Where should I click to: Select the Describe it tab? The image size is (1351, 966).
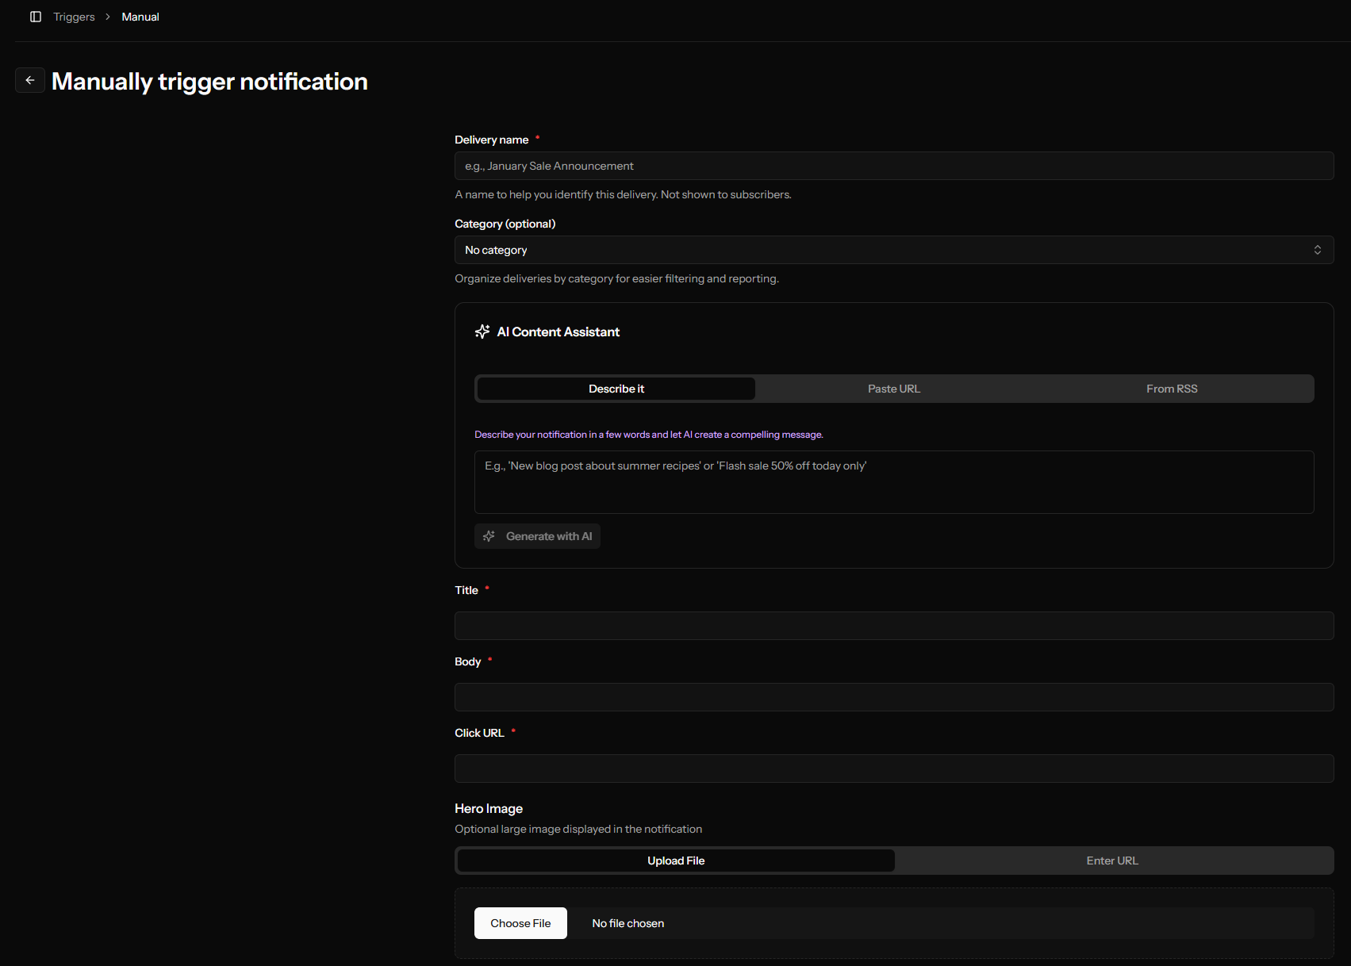616,388
